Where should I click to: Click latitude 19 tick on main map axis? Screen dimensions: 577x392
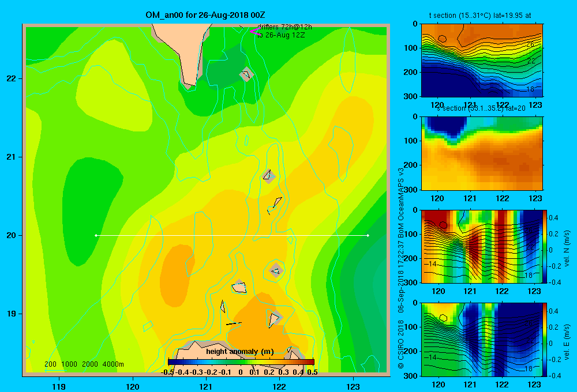click(12, 314)
